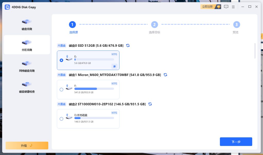Select the F: partition radio button
The image size is (263, 155).
point(61,90)
